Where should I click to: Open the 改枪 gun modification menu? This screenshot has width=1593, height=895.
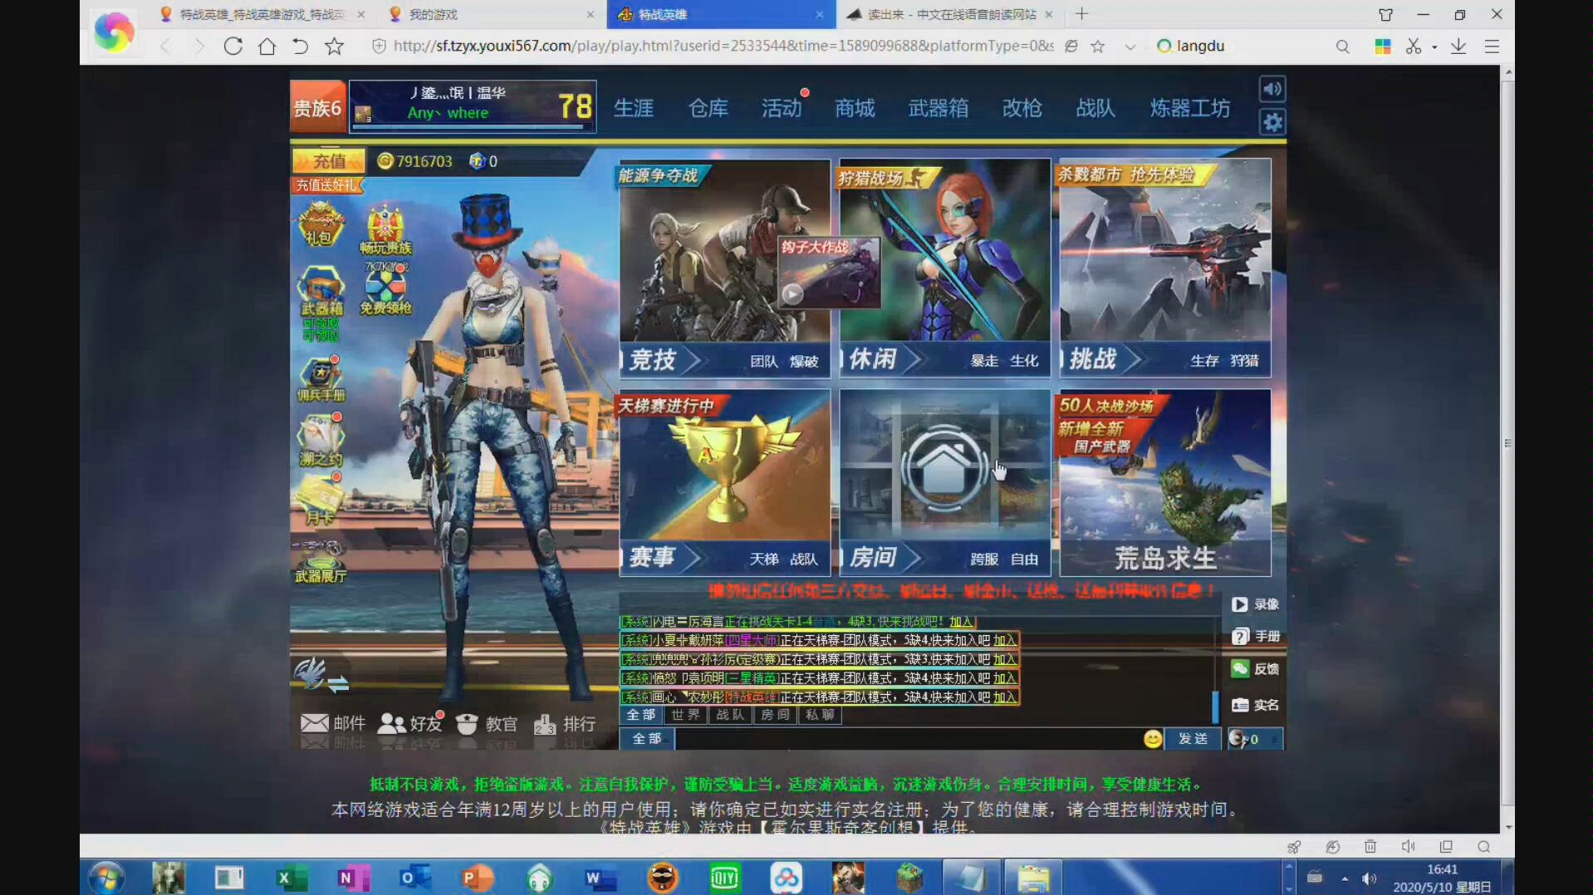(x=1022, y=108)
